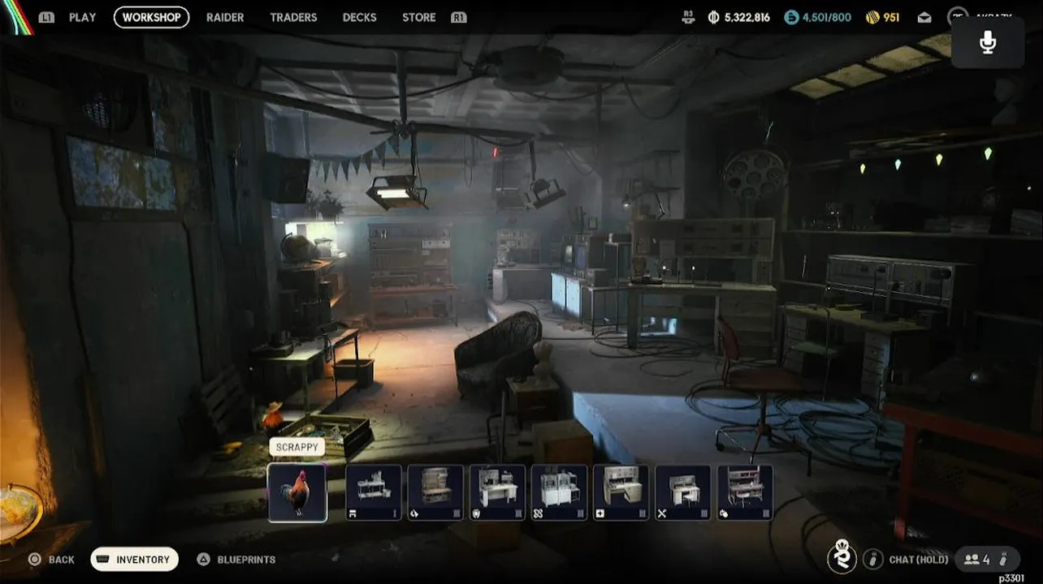Open the Decks tab

tap(359, 17)
